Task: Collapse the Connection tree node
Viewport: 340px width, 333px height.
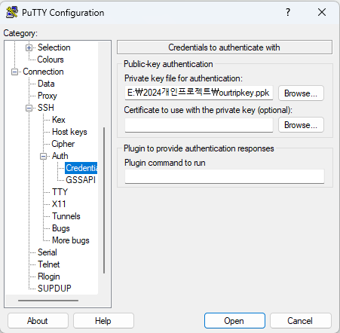Action: (14, 72)
